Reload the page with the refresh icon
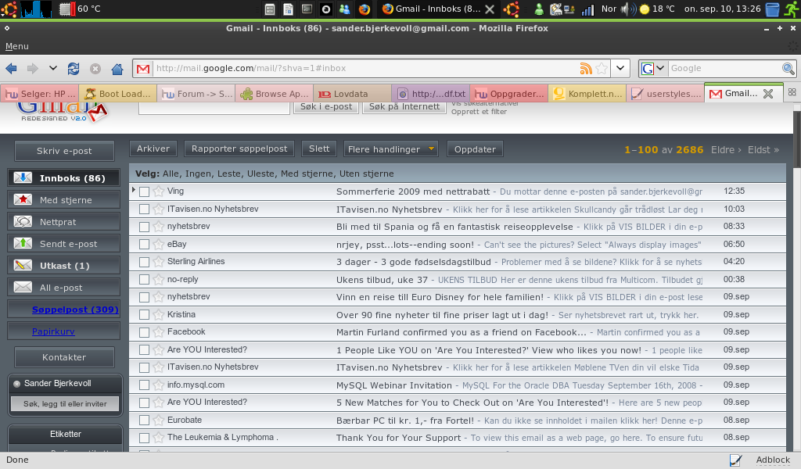801x469 pixels. (x=74, y=68)
